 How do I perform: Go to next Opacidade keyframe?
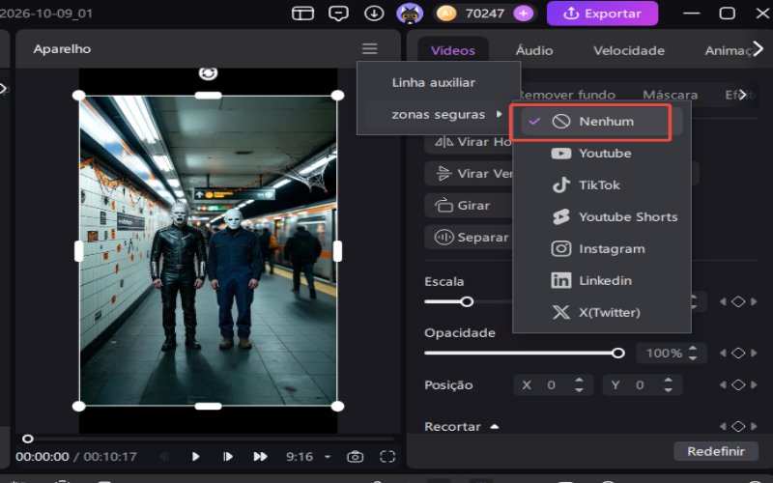coord(754,353)
